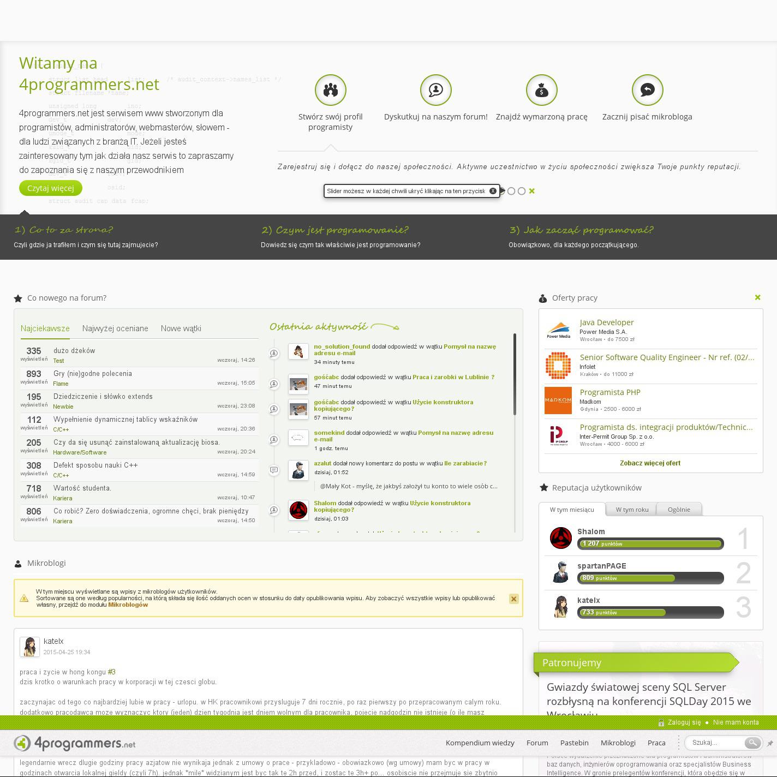Click no_solution_found's avatar in recent activity
The width and height of the screenshot is (777, 777).
[298, 351]
